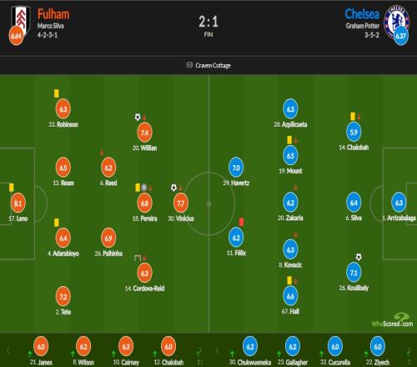Screen dimensions: 417x367
Task: Select Leno's 8.1 rating bubble
Action: click(x=18, y=203)
